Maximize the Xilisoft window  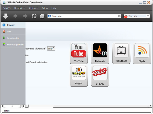click(145, 3)
